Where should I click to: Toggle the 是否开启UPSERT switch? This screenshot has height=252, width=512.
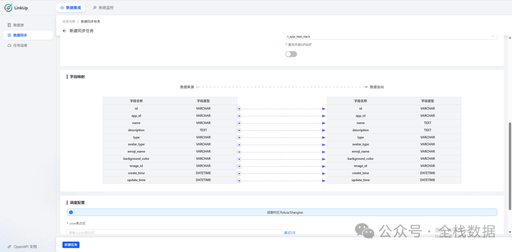click(x=291, y=54)
